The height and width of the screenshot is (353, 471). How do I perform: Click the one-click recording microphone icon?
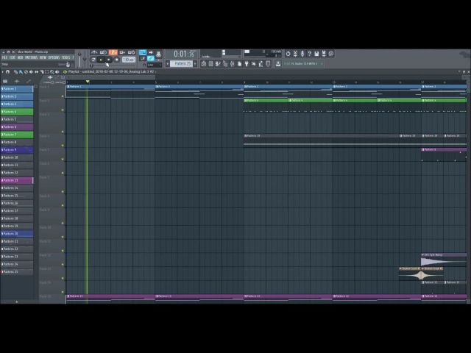(302, 54)
